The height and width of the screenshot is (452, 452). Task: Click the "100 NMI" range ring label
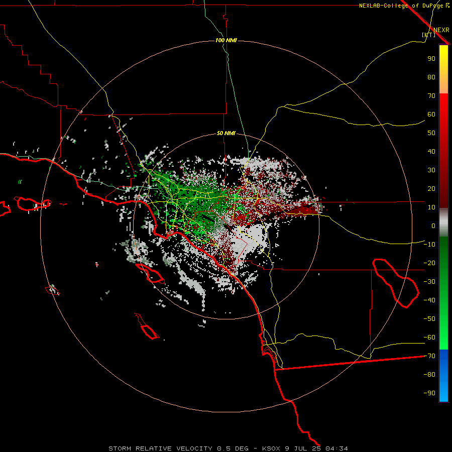226,40
